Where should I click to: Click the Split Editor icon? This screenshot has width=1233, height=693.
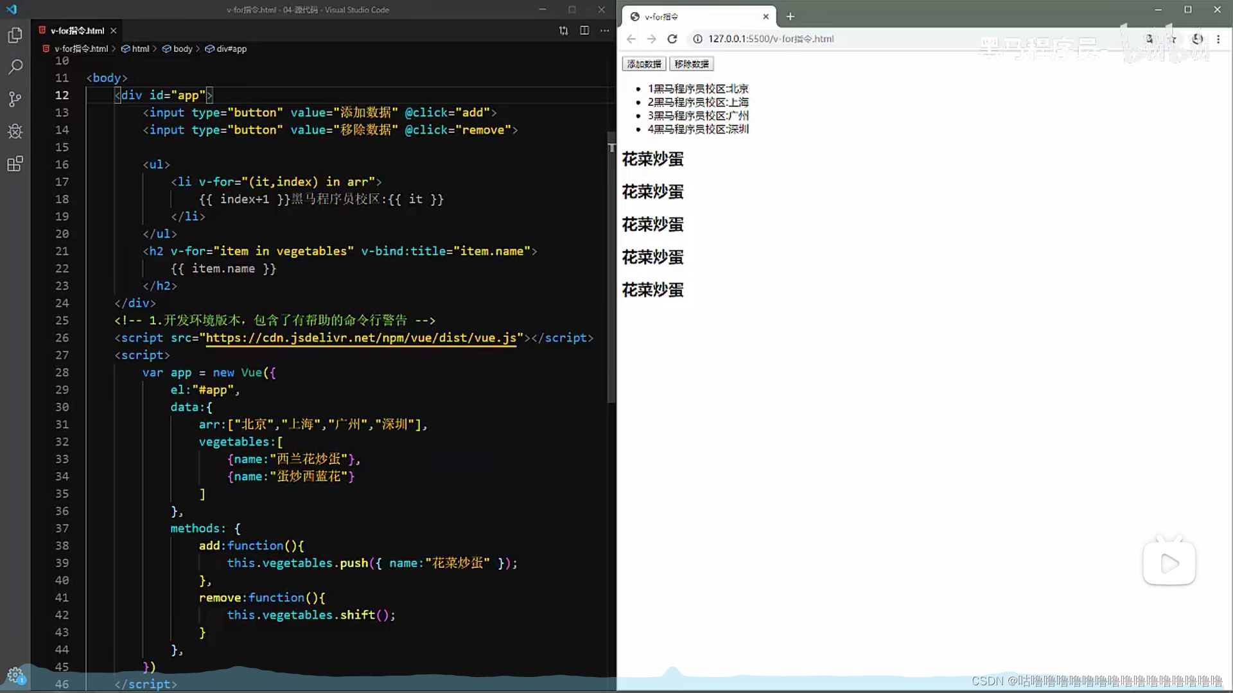pyautogui.click(x=584, y=30)
